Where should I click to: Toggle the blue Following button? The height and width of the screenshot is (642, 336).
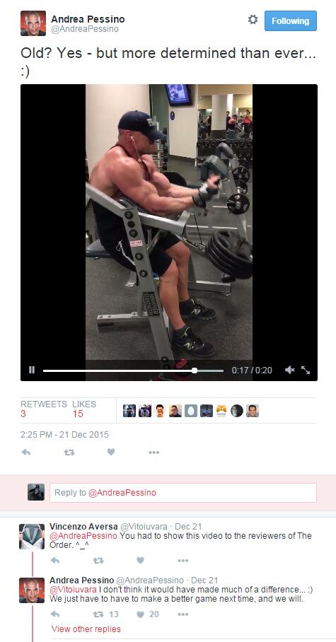tap(291, 21)
